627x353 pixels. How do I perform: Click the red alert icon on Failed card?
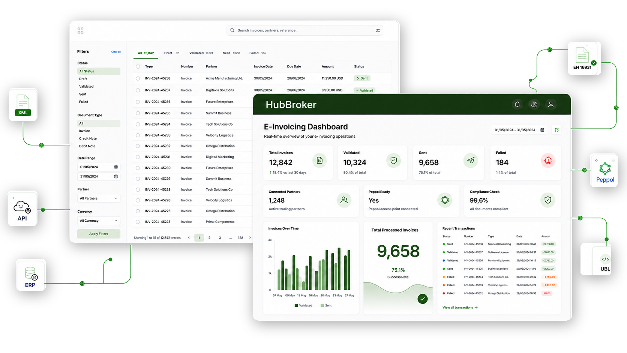click(548, 161)
